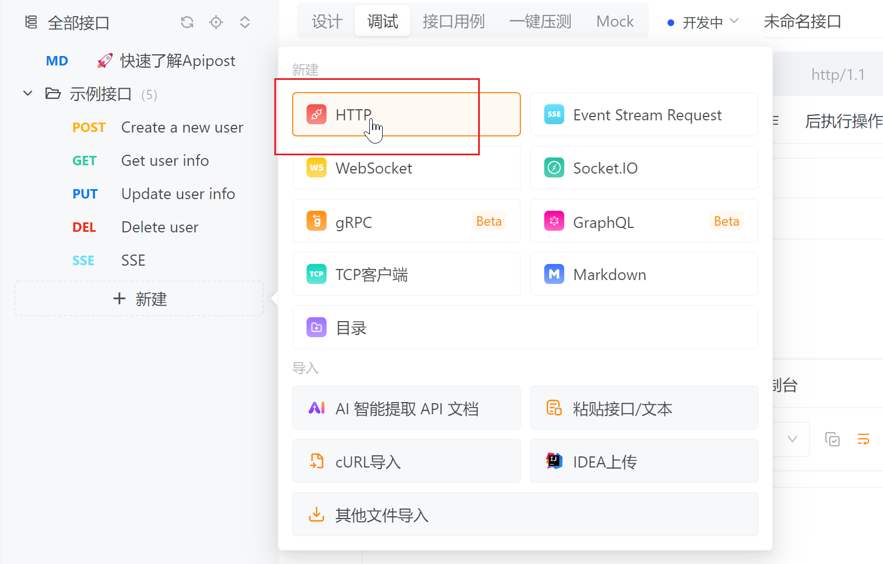Click the 未命名接口 title
The width and height of the screenshot is (883, 564).
pos(802,22)
